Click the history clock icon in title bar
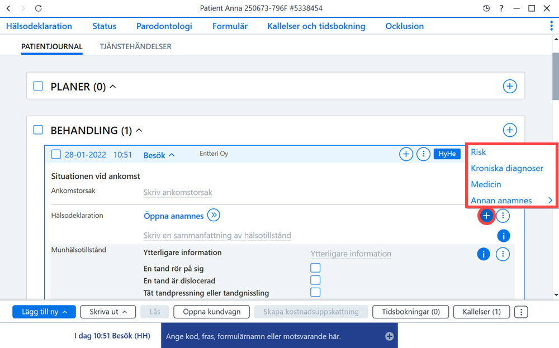This screenshot has width=559, height=348. coord(486,8)
